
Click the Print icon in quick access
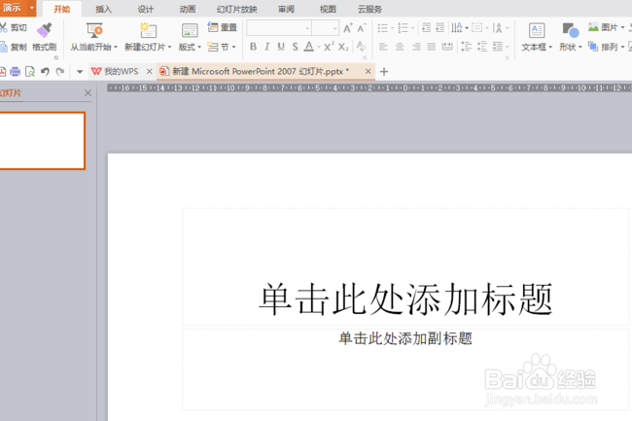(x=16, y=72)
